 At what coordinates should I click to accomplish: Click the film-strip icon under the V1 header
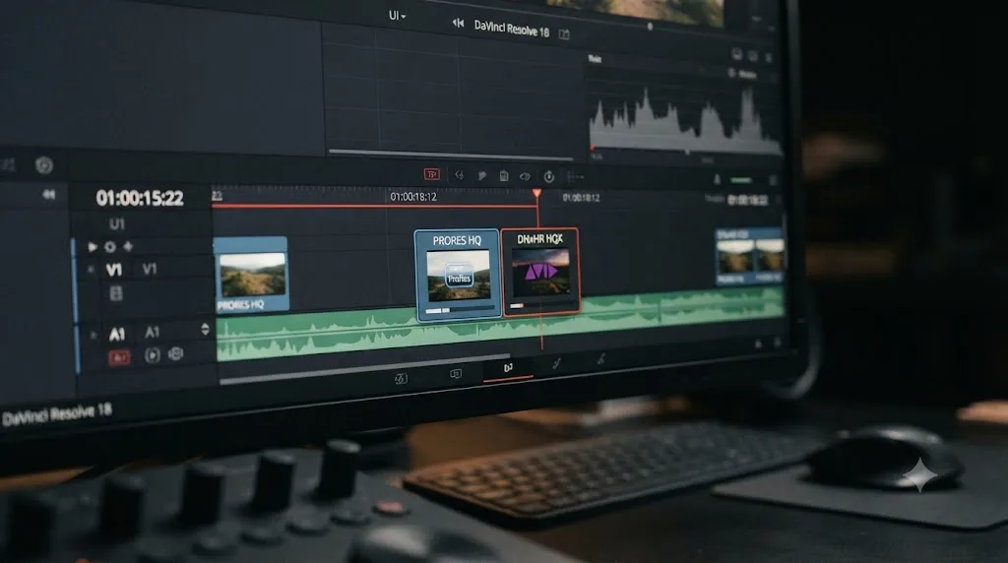[116, 293]
